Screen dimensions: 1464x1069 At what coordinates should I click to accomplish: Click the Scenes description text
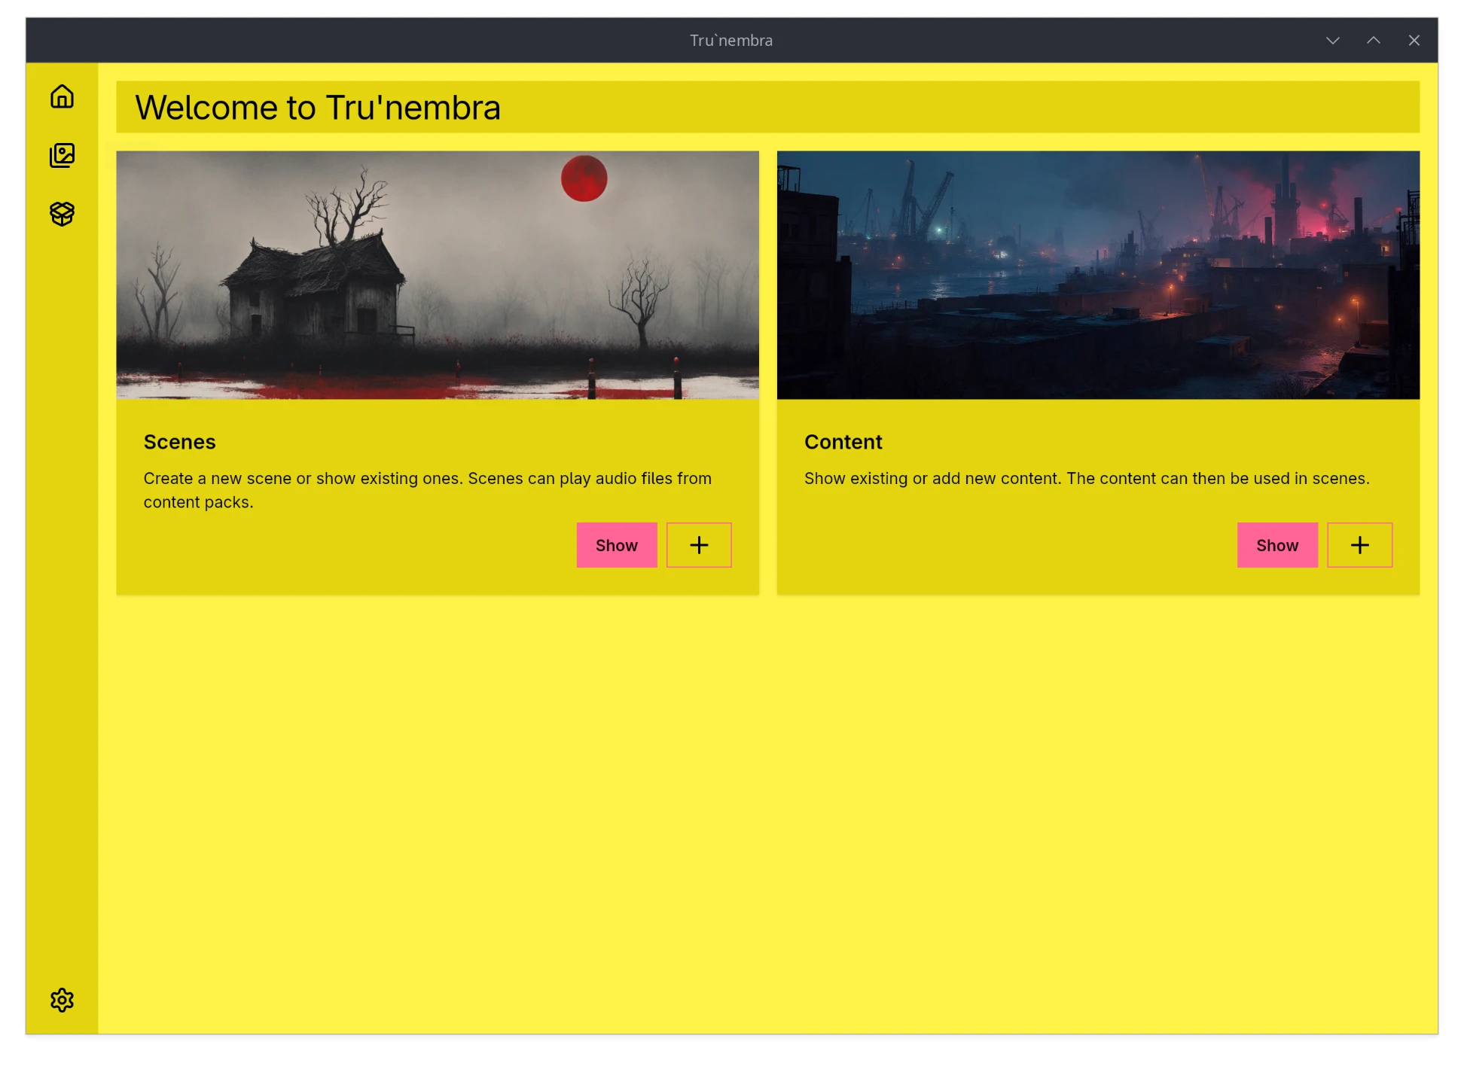click(428, 490)
